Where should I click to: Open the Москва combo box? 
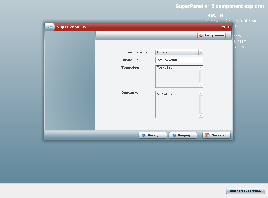pos(179,52)
